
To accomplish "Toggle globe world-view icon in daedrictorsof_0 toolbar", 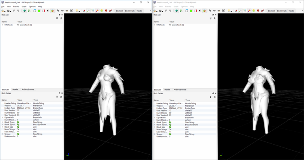I will click(x=25, y=11).
